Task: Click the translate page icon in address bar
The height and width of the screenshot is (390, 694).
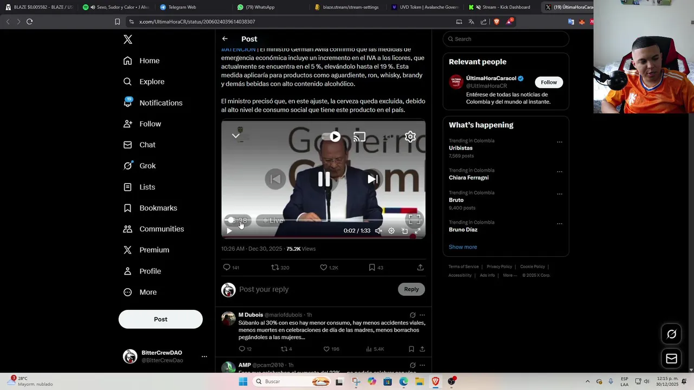Action: pyautogui.click(x=471, y=22)
